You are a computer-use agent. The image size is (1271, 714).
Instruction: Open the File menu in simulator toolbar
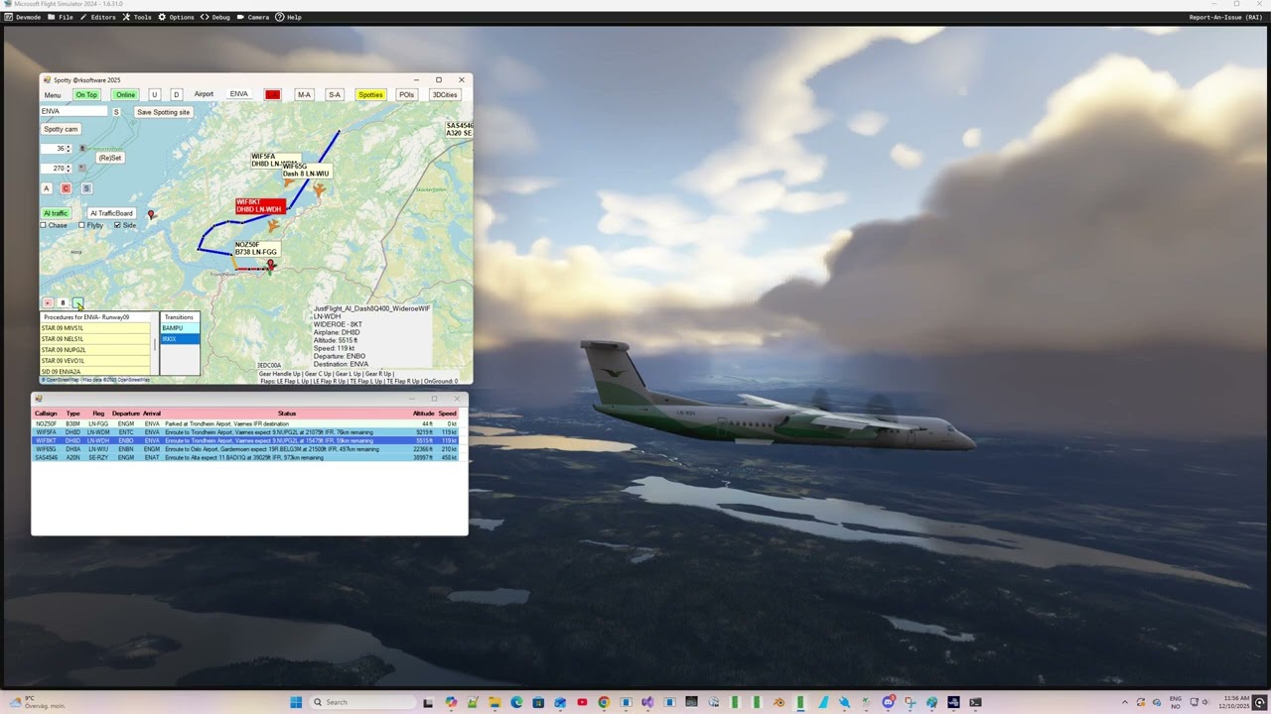tap(61, 17)
